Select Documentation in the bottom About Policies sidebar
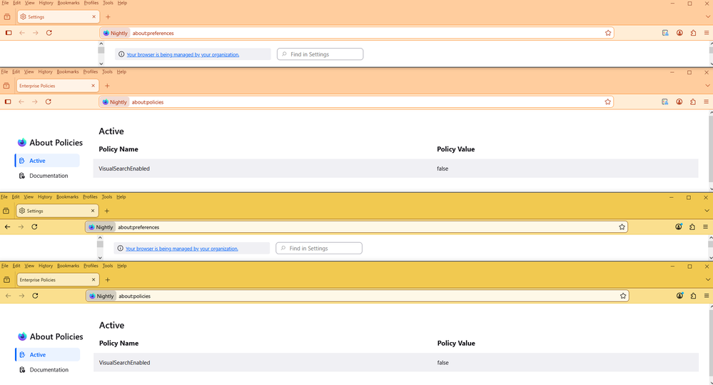The image size is (713, 385). tap(49, 370)
